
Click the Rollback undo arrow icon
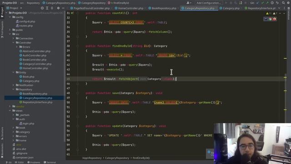pyautogui.click(x=277, y=3)
